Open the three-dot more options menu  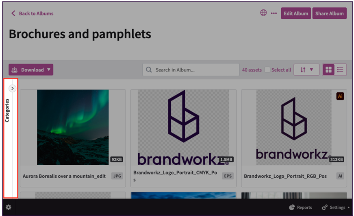tap(274, 13)
